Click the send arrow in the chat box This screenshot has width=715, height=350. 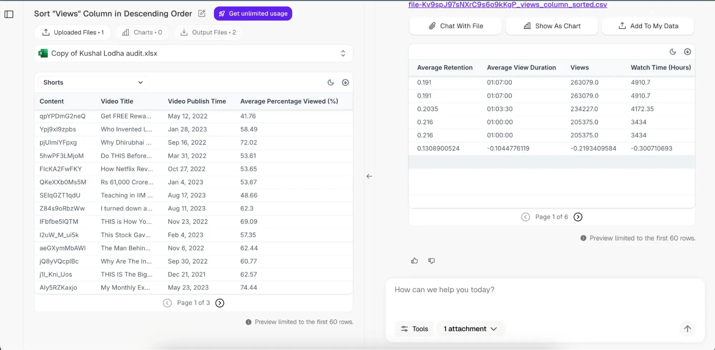687,329
